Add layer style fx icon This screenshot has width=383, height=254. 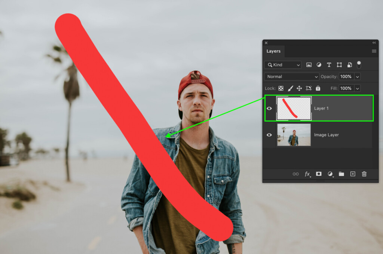(307, 174)
